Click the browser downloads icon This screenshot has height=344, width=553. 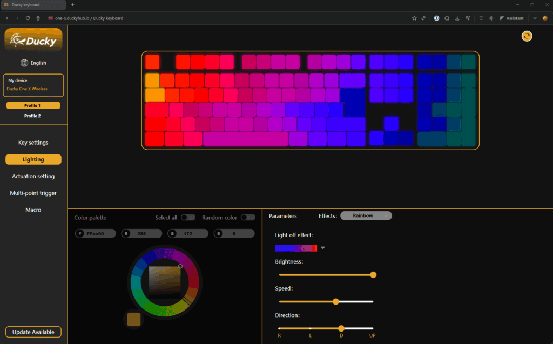click(x=457, y=18)
